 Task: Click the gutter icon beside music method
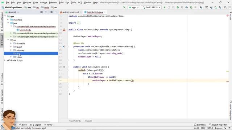click(64, 67)
